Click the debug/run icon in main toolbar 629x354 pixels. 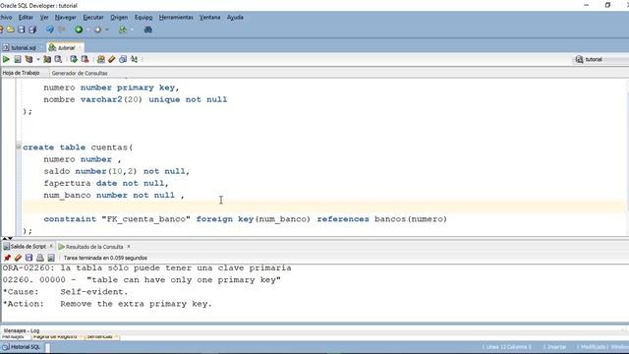123,29
